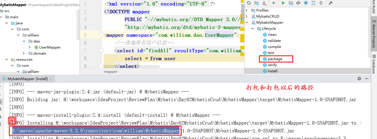Expand all nodes in Maven Projects tree
The height and width of the screenshot is (139, 377).
click(x=313, y=3)
